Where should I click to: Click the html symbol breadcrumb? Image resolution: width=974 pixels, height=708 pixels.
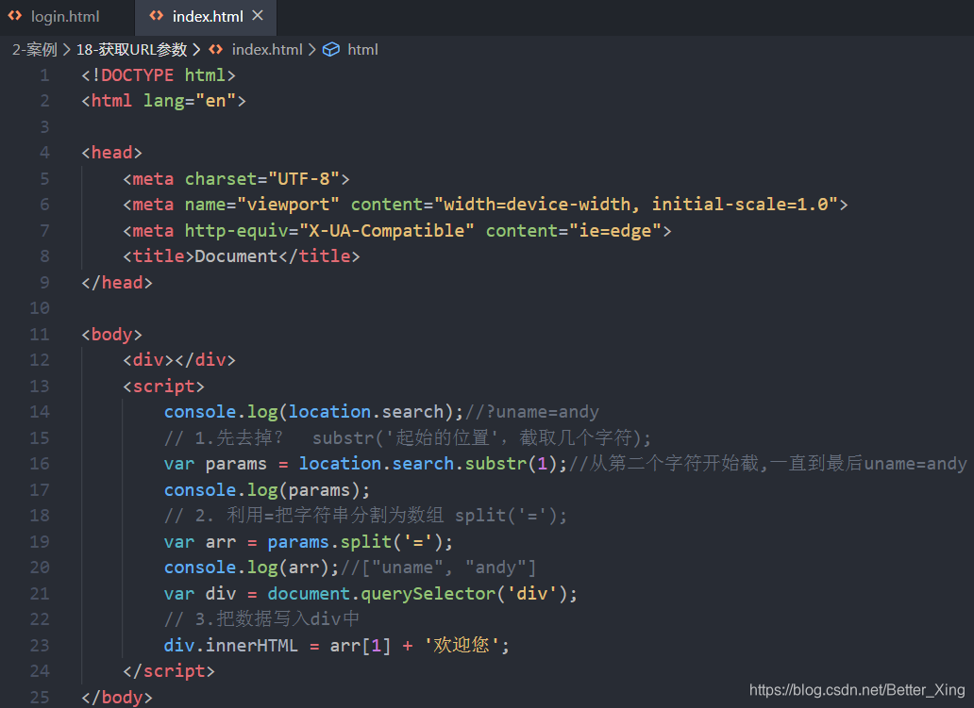pyautogui.click(x=362, y=50)
